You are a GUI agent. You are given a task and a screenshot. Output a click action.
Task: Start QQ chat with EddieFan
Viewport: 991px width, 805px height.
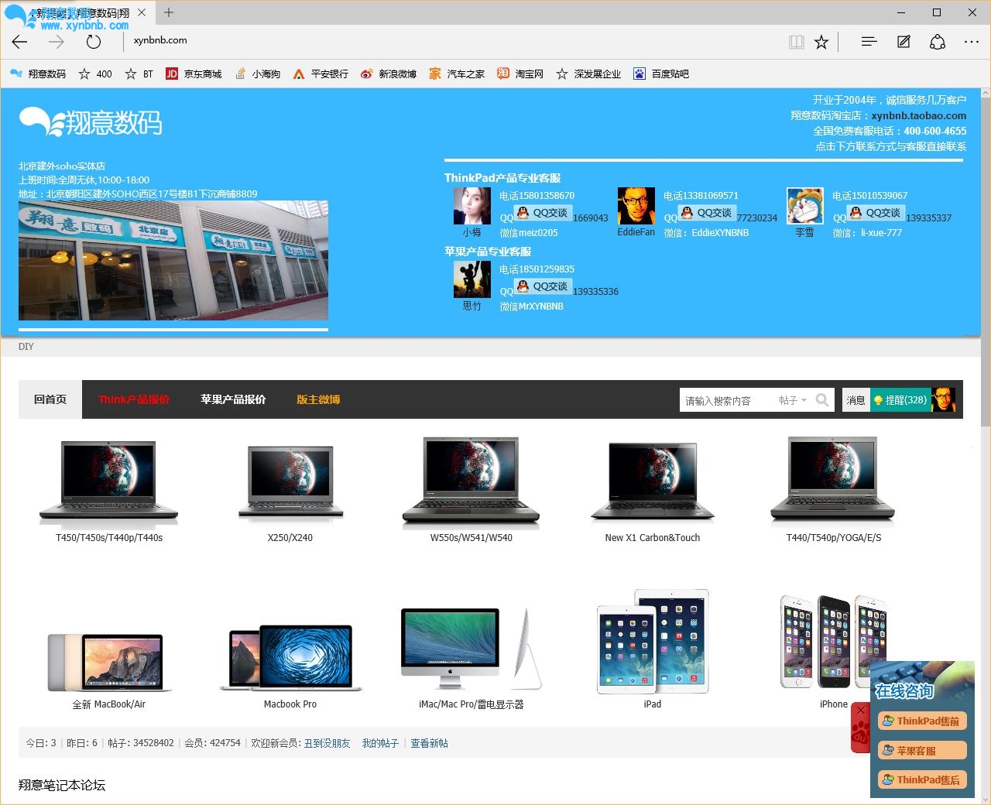706,213
